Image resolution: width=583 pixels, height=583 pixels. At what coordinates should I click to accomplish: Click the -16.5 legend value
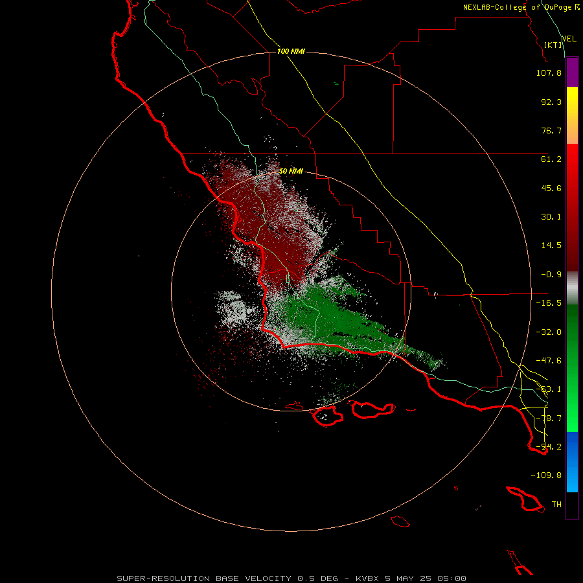click(x=549, y=303)
